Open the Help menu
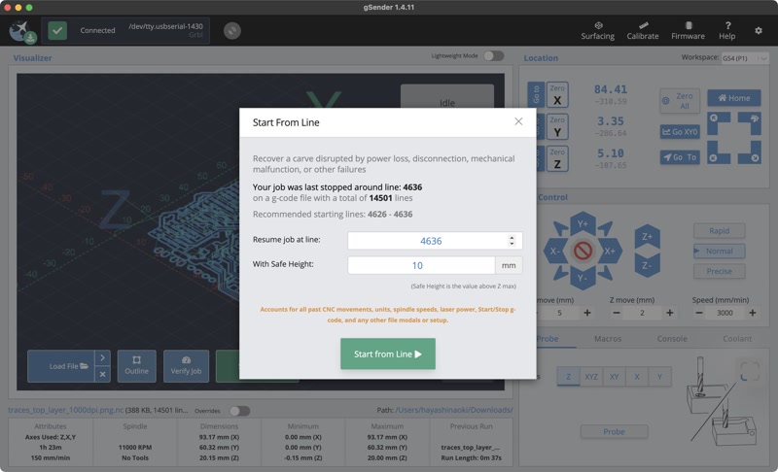The image size is (778, 472). 726,31
